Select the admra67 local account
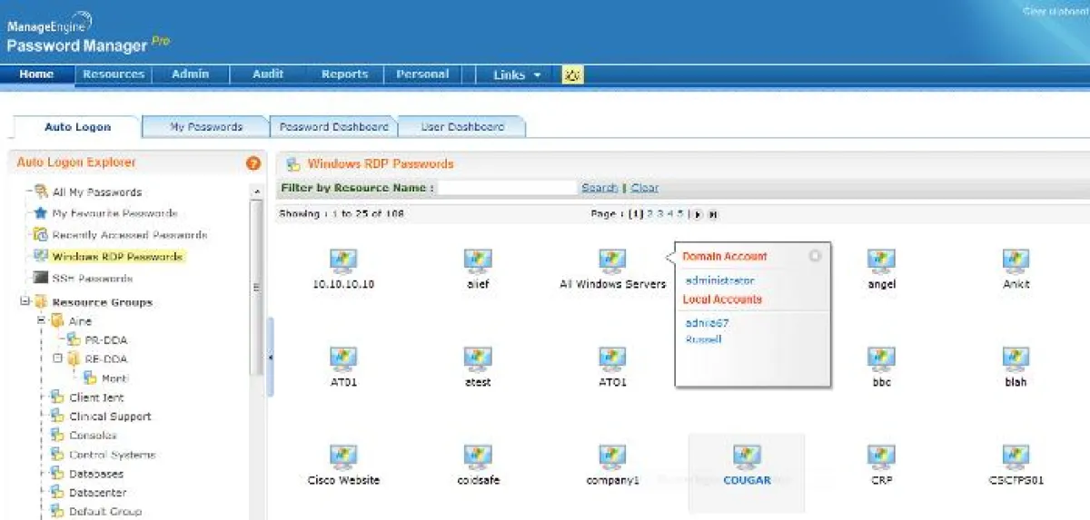 pyautogui.click(x=708, y=323)
